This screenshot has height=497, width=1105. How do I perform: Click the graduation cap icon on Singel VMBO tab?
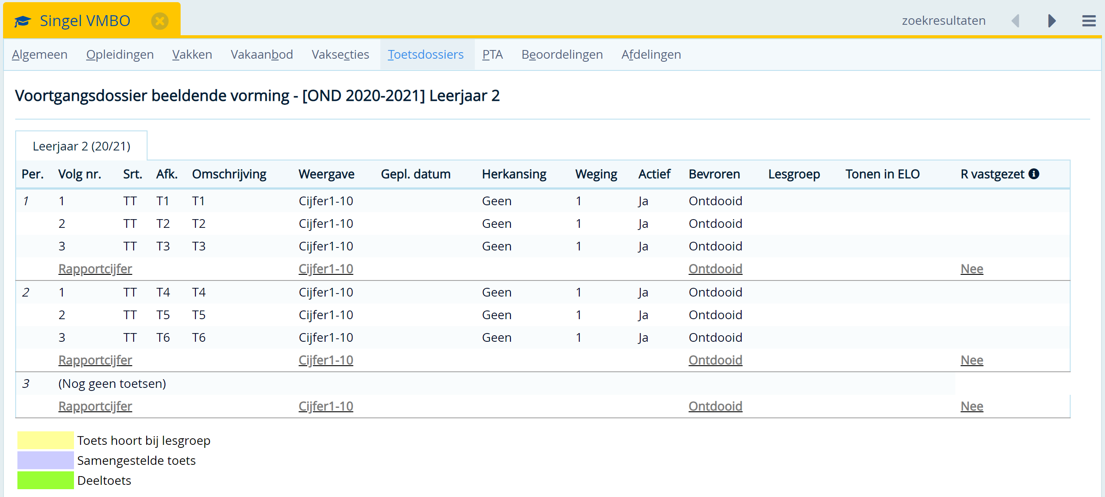coord(23,21)
